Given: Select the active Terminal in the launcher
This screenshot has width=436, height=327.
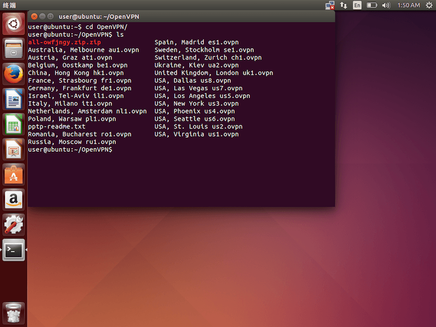Looking at the screenshot, I should pyautogui.click(x=14, y=250).
